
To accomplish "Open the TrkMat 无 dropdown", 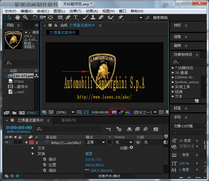I will 123,142.
